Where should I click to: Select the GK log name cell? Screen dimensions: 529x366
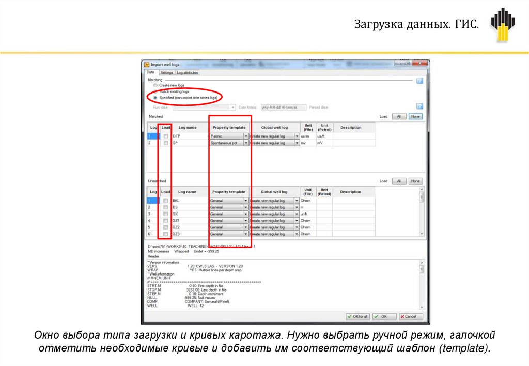190,214
